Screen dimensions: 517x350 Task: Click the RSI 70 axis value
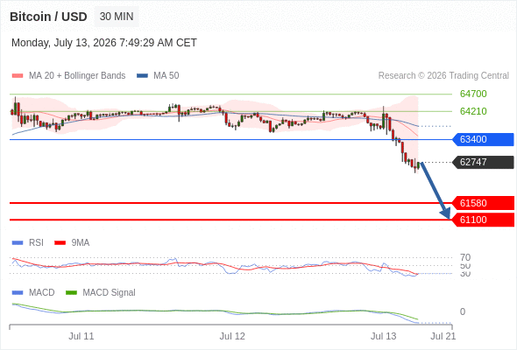465,257
